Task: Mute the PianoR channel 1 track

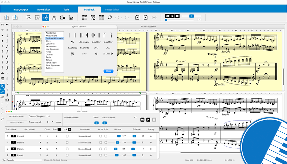Action: pyautogui.click(x=100, y=136)
